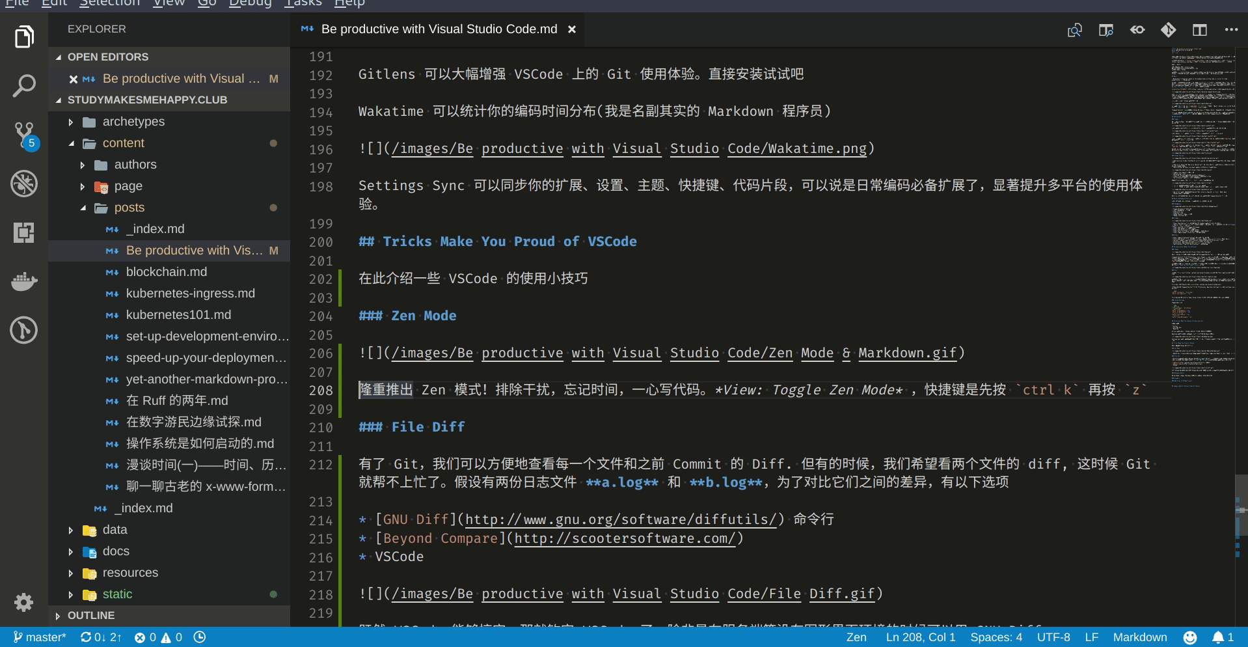Change indentation via Spaces: 4

996,637
